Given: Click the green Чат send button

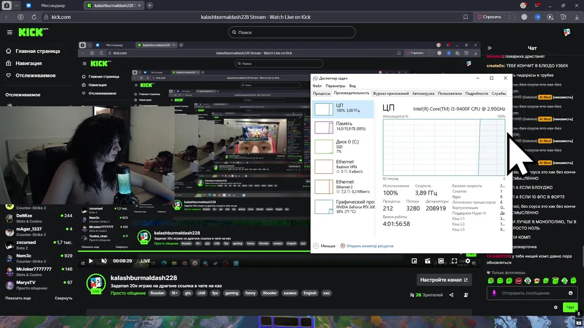Looking at the screenshot, I should click(x=570, y=307).
